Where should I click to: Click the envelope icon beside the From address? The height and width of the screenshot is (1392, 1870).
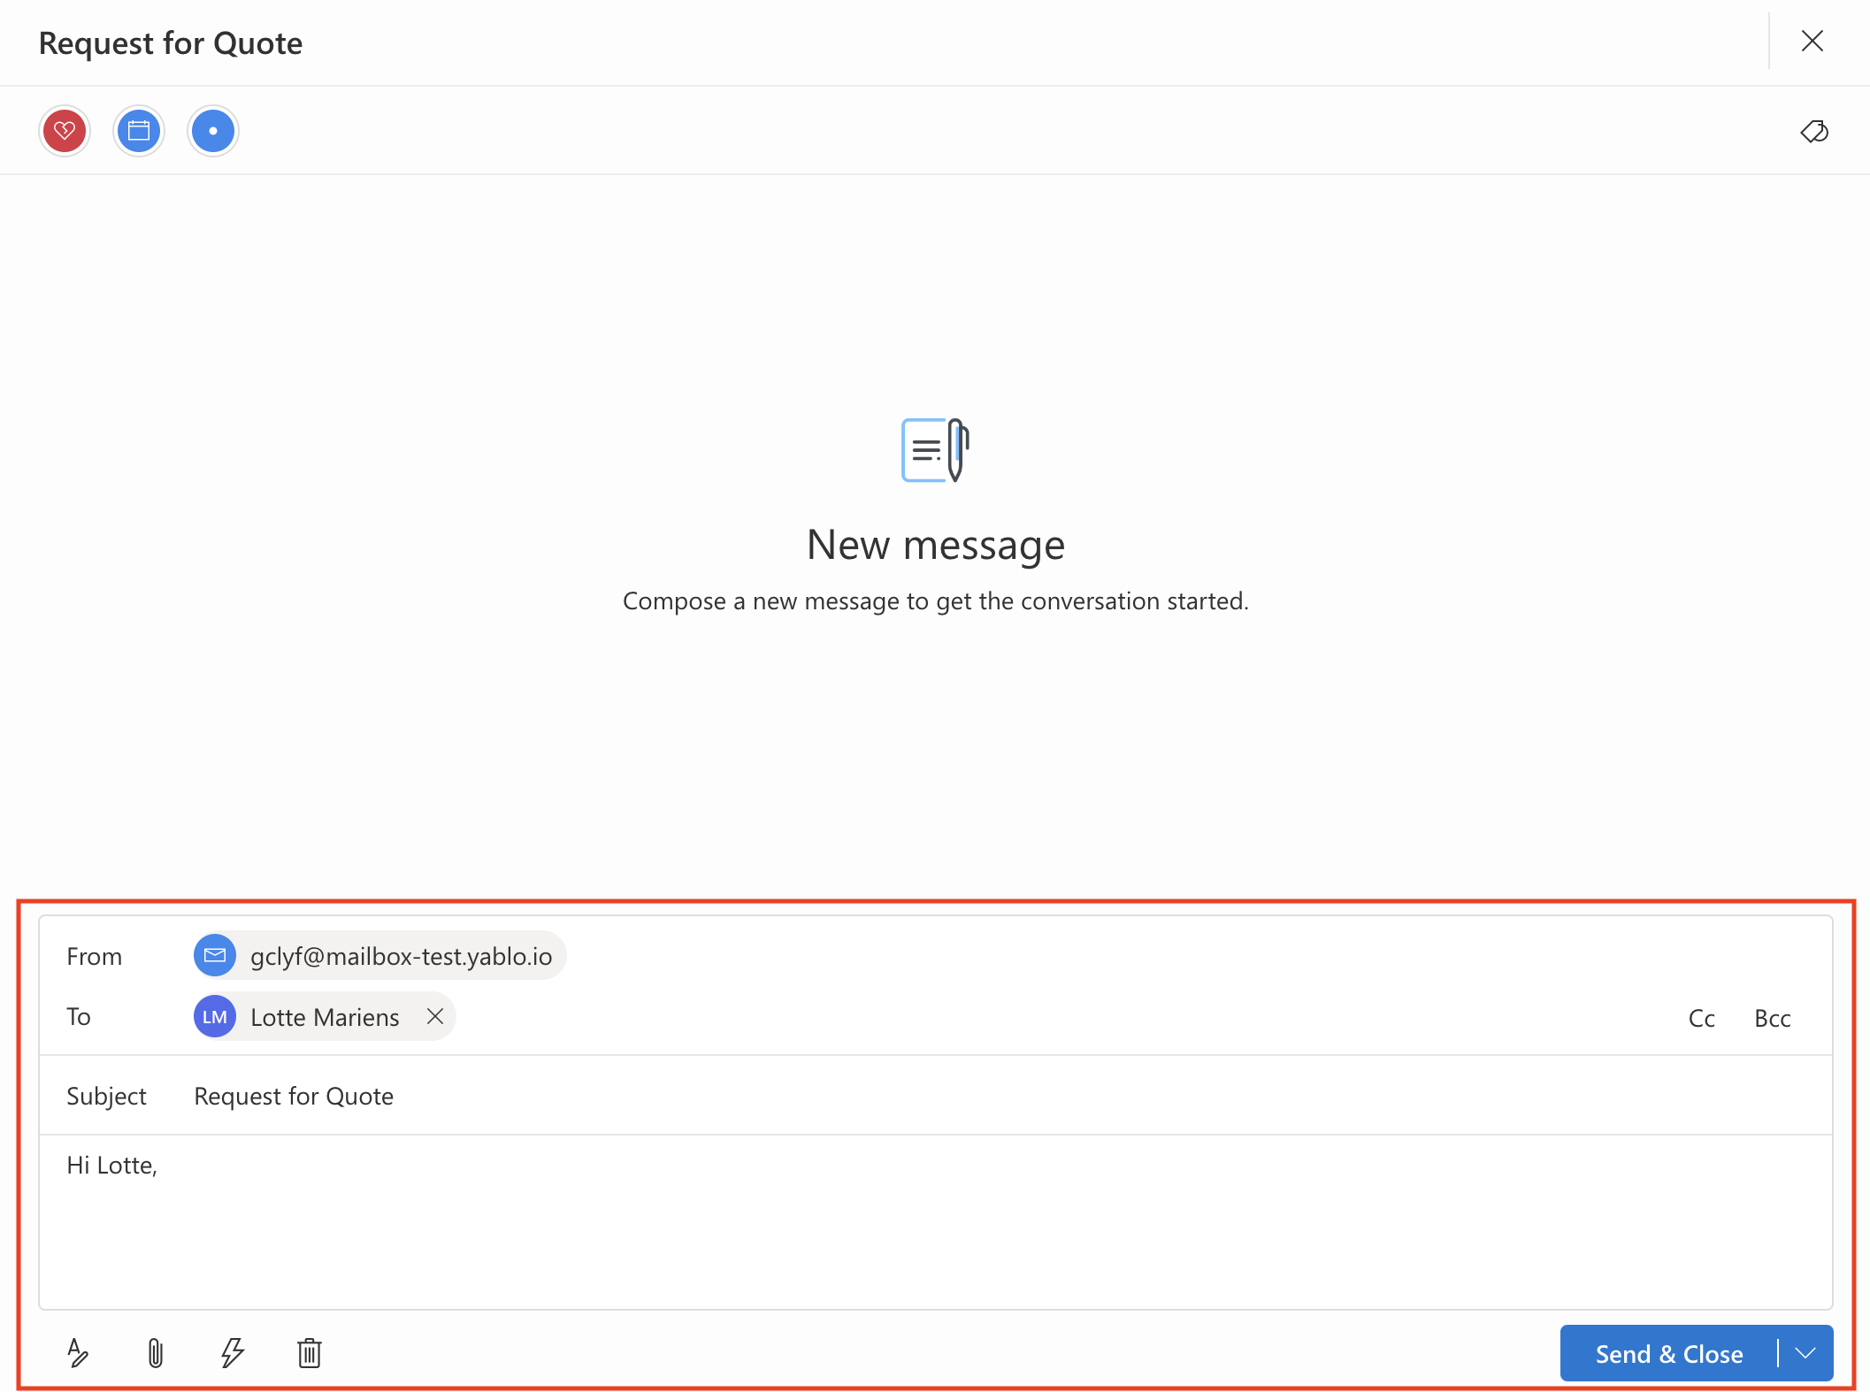[x=215, y=955]
